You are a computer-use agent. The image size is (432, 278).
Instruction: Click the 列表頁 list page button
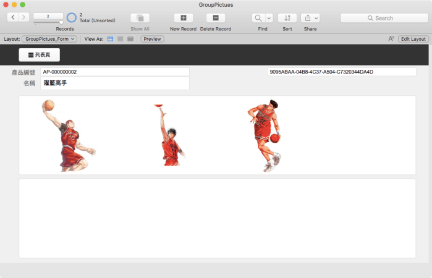pyautogui.click(x=40, y=55)
